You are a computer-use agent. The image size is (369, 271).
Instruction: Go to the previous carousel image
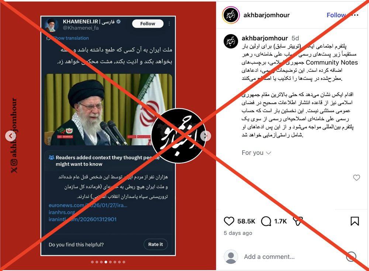tap(10, 136)
